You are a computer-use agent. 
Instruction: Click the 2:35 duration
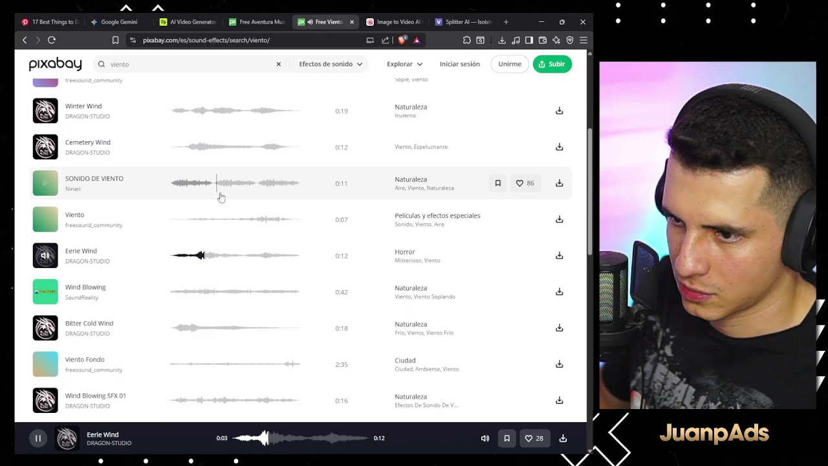point(342,364)
